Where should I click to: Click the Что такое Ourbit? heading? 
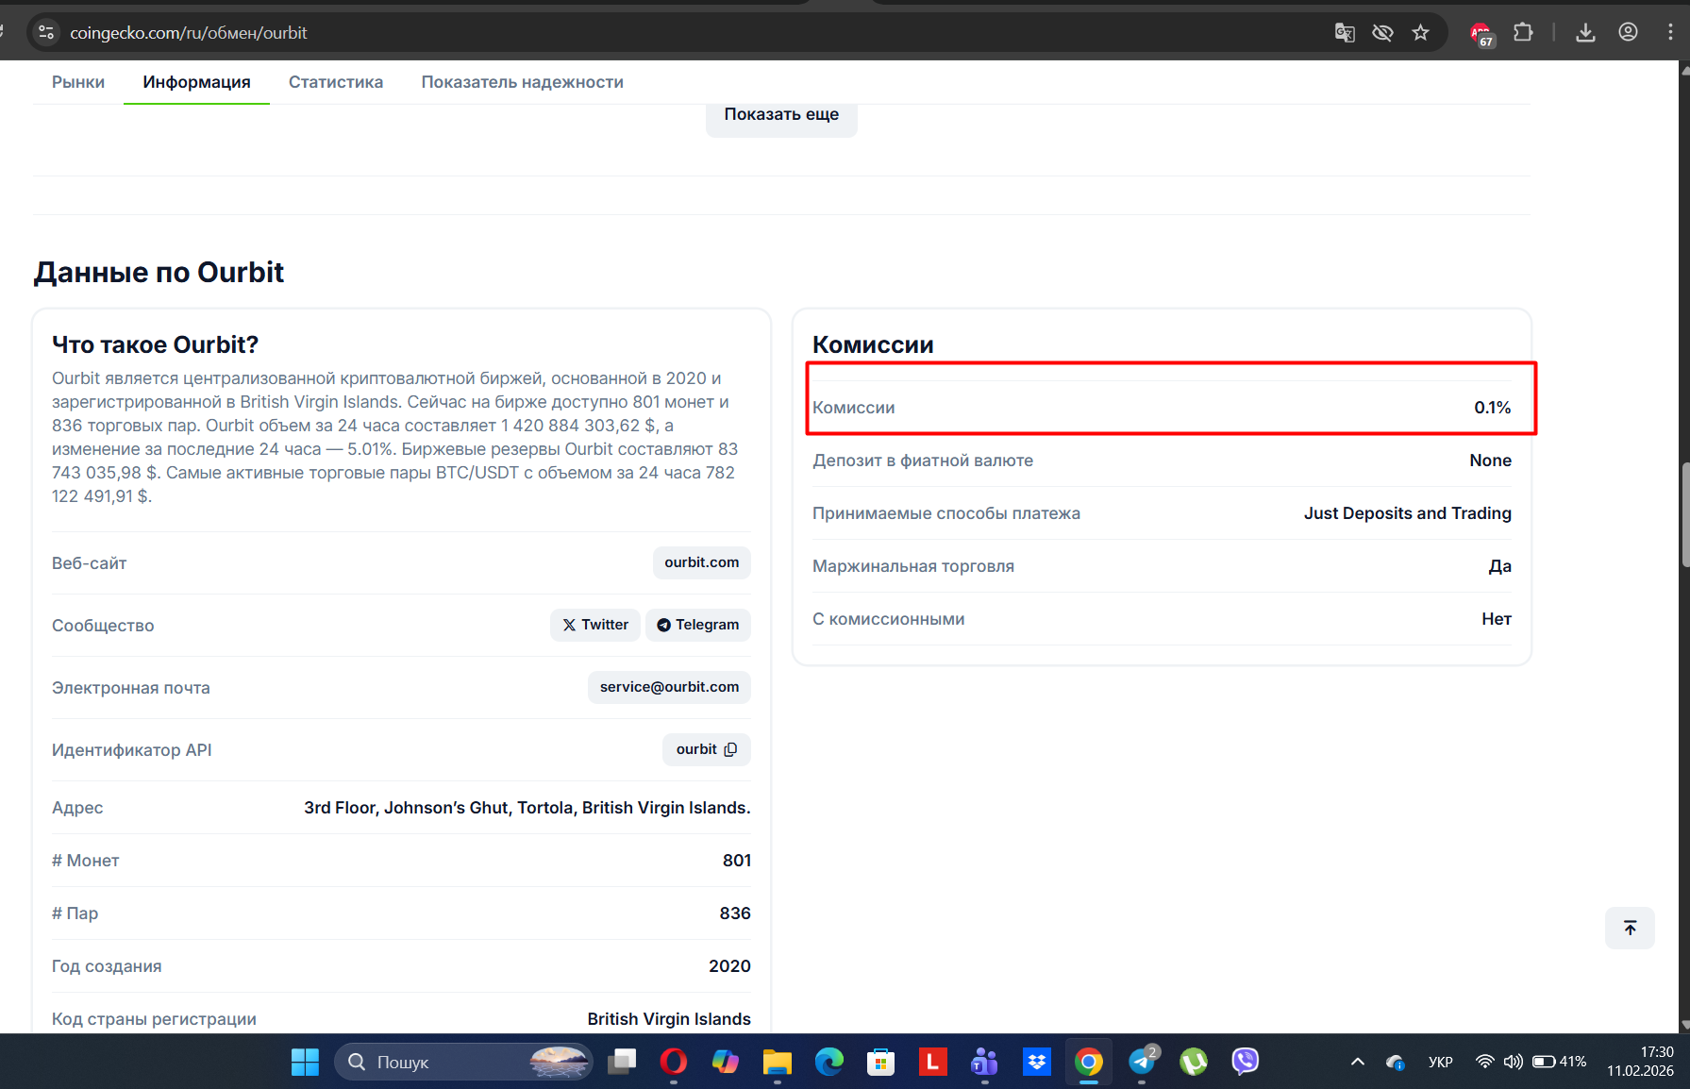tap(155, 344)
